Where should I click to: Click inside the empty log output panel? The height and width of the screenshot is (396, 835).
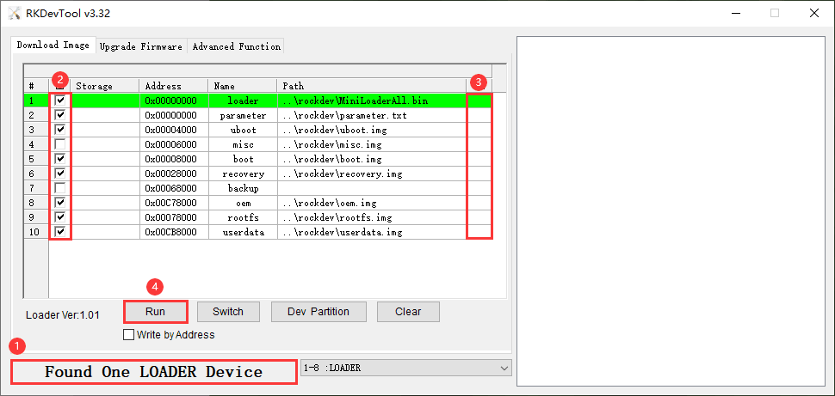(672, 211)
